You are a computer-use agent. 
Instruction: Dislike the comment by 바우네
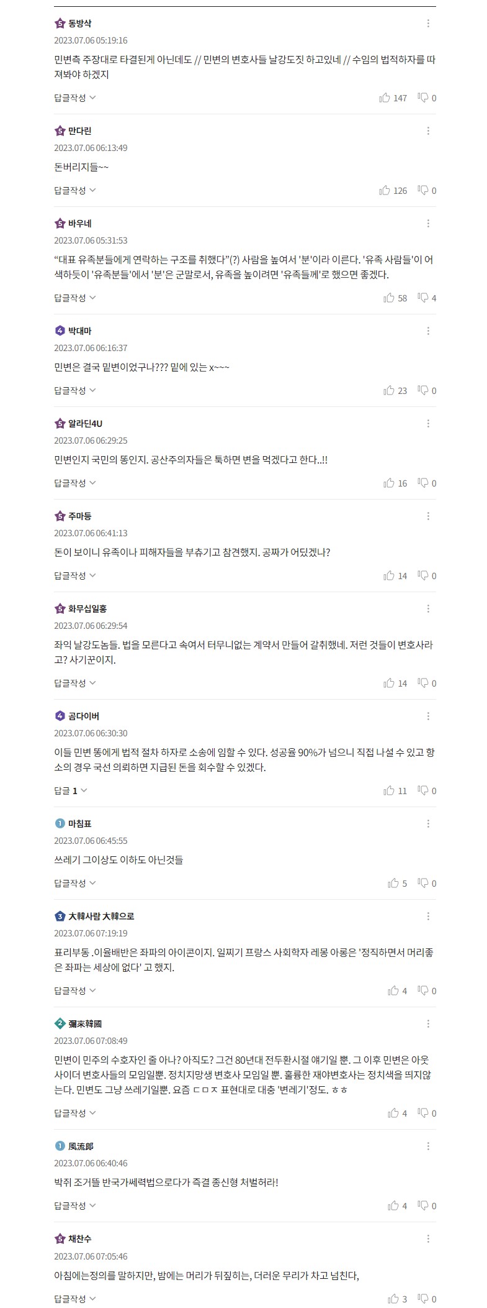(424, 298)
